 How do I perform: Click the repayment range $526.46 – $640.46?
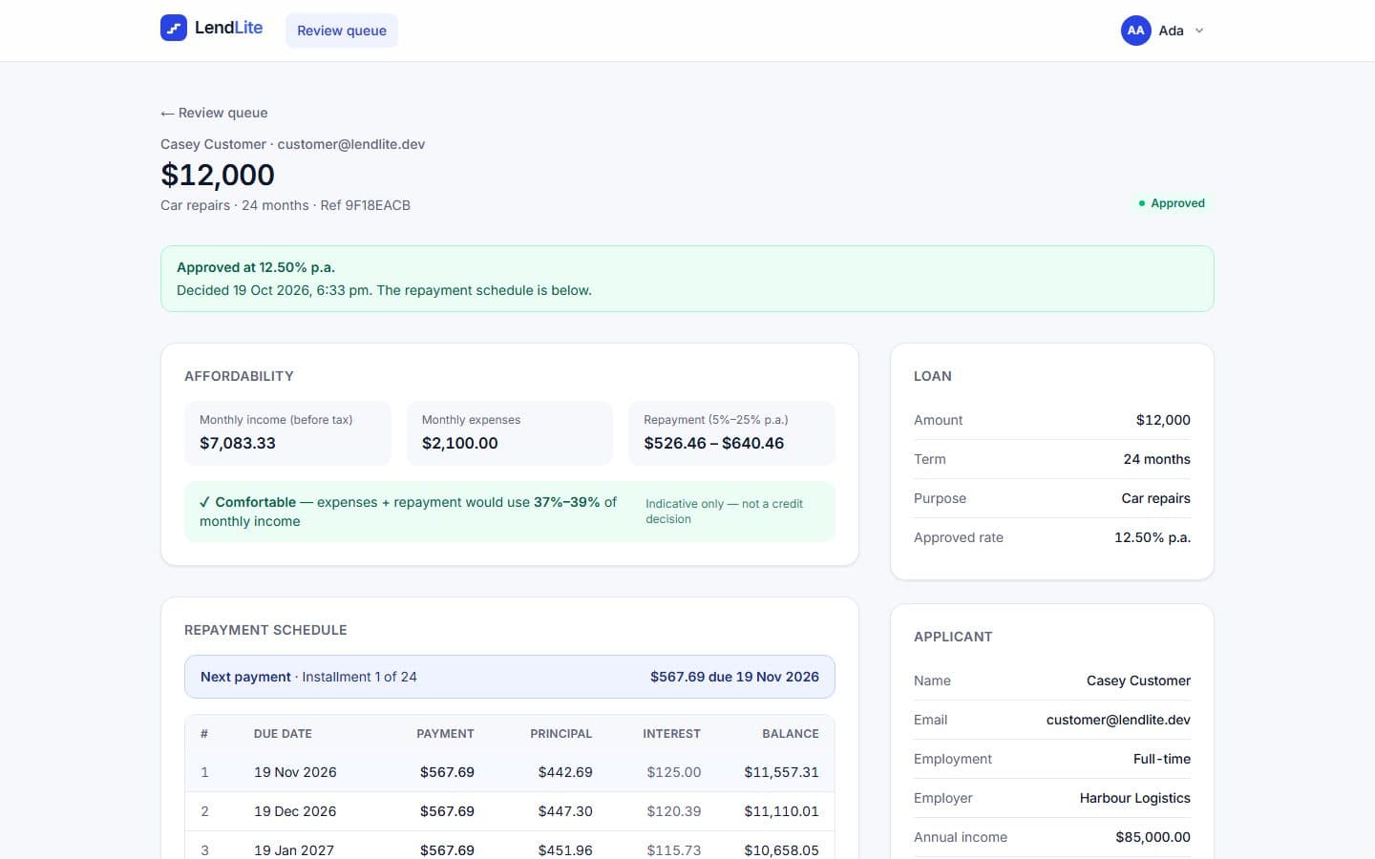tap(714, 443)
